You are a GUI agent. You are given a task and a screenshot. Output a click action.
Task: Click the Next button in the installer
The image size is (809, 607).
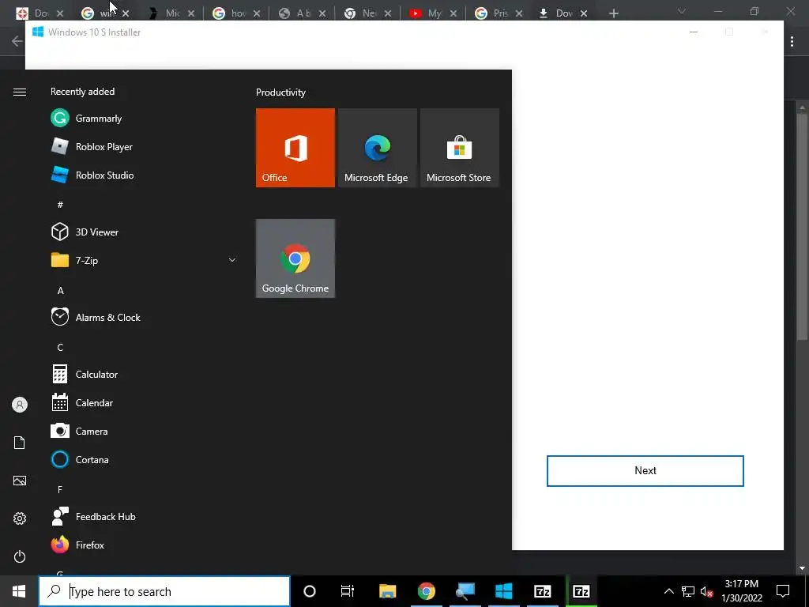[x=645, y=471]
